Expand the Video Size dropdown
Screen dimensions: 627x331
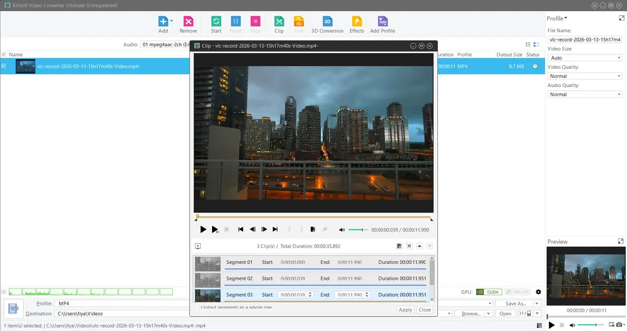tap(584, 58)
